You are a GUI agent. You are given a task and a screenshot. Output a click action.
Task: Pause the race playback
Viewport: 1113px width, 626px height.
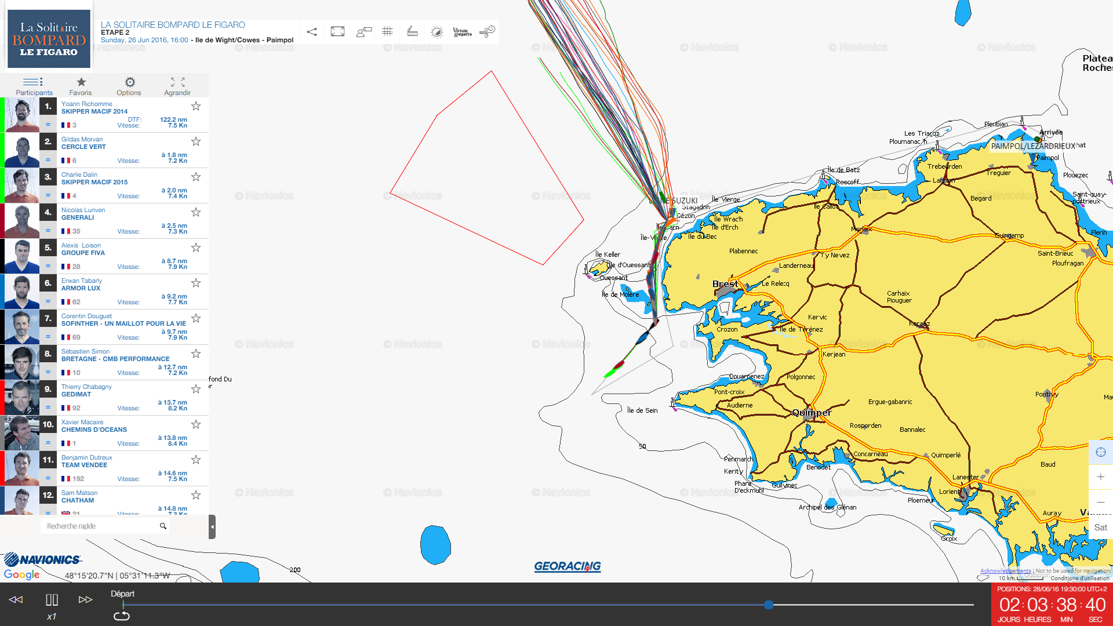point(52,600)
